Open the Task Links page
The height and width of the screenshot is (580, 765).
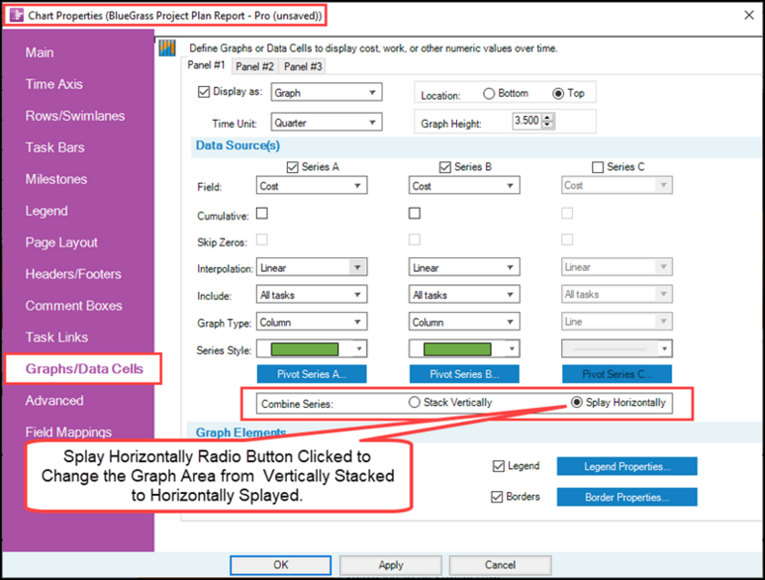pyautogui.click(x=57, y=337)
